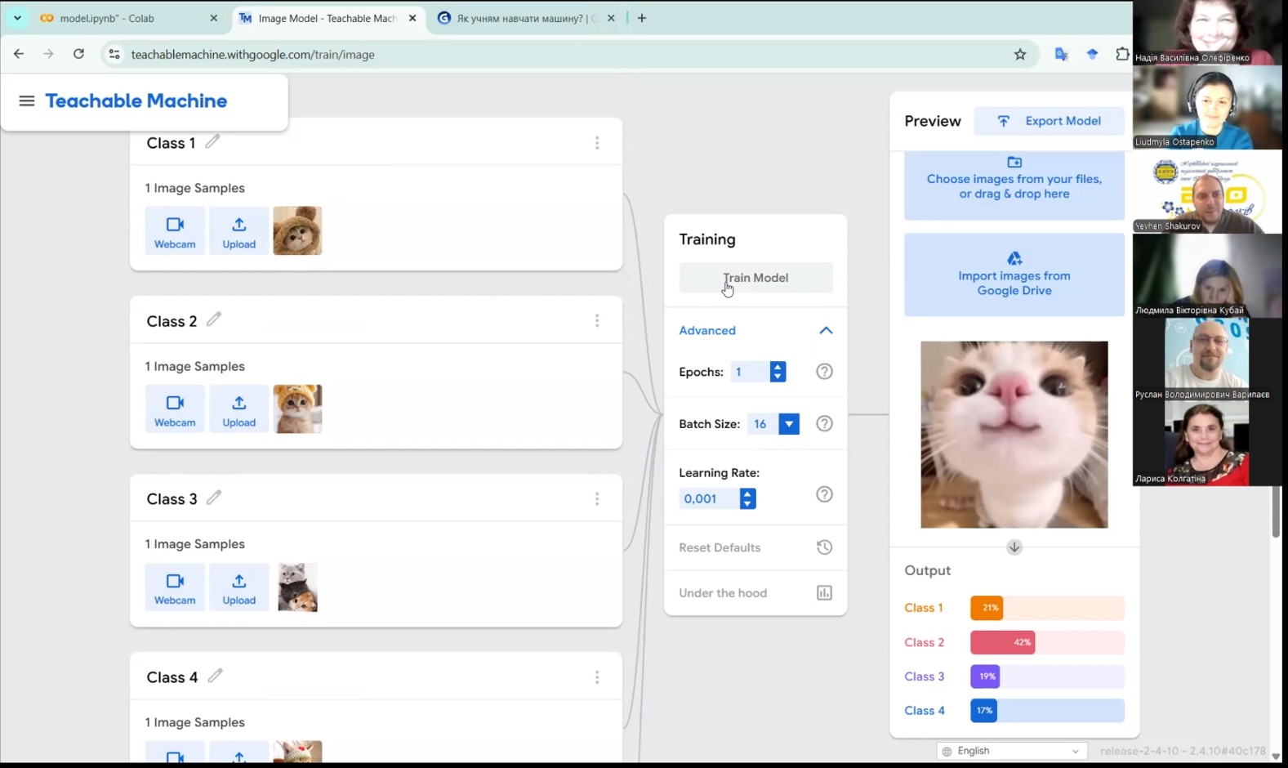This screenshot has height=768, width=1288.
Task: View site information icon in the address bar
Action: pos(114,55)
